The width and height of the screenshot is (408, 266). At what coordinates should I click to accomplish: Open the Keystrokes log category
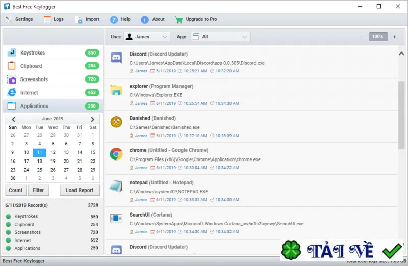click(x=53, y=53)
